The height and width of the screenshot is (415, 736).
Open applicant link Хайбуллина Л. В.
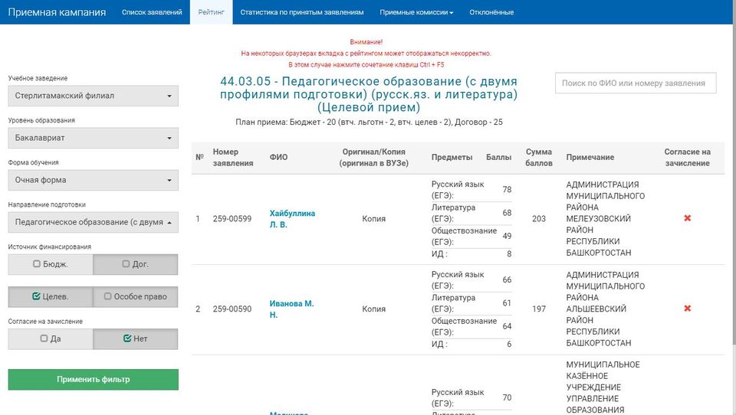[292, 218]
